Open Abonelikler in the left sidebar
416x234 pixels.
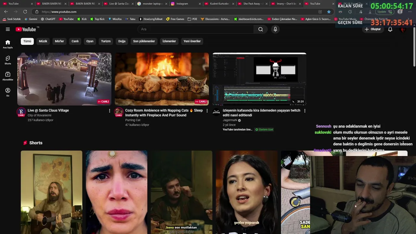8,76
